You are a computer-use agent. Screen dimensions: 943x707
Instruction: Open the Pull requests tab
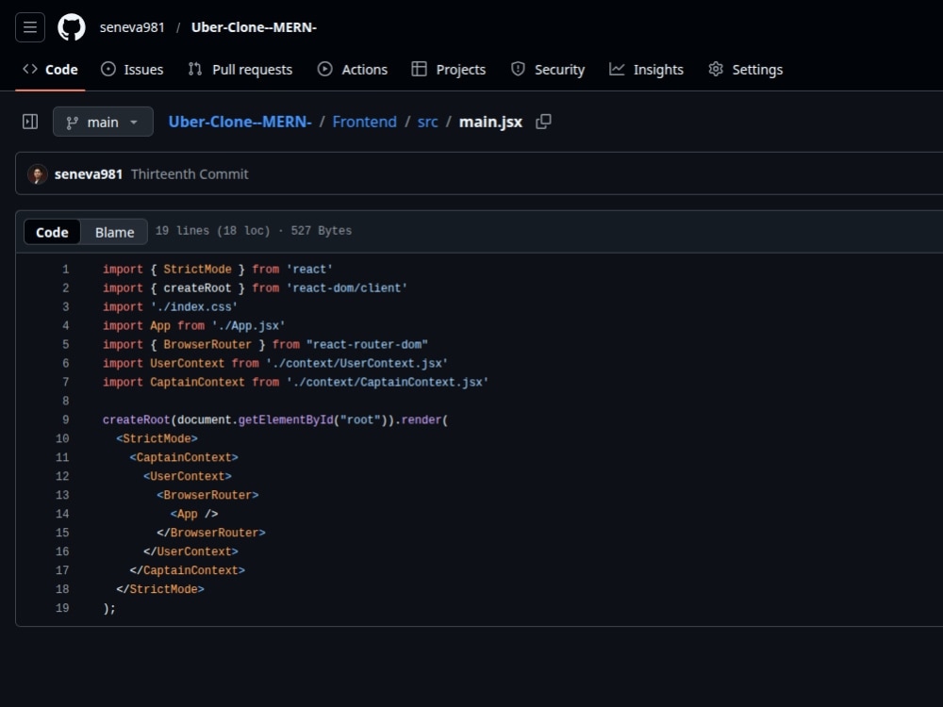click(x=240, y=70)
